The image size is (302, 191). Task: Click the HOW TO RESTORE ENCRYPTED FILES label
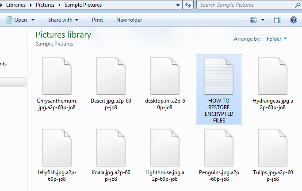tap(219, 111)
